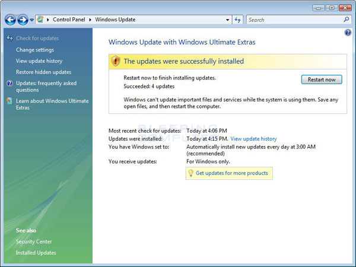Click 'Succeeded: 4 updates' text

click(149, 86)
